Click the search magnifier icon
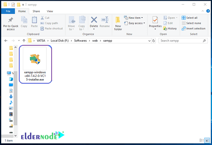The image size is (212, 145). (x=204, y=41)
